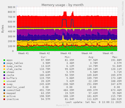Click the indigo cache legend swatch
This screenshot has height=108, width=125.
click(4, 75)
